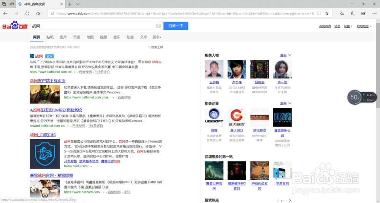Expand the 吧吧吧里 account dropdown
The width and height of the screenshot is (380, 203).
pos(364,26)
